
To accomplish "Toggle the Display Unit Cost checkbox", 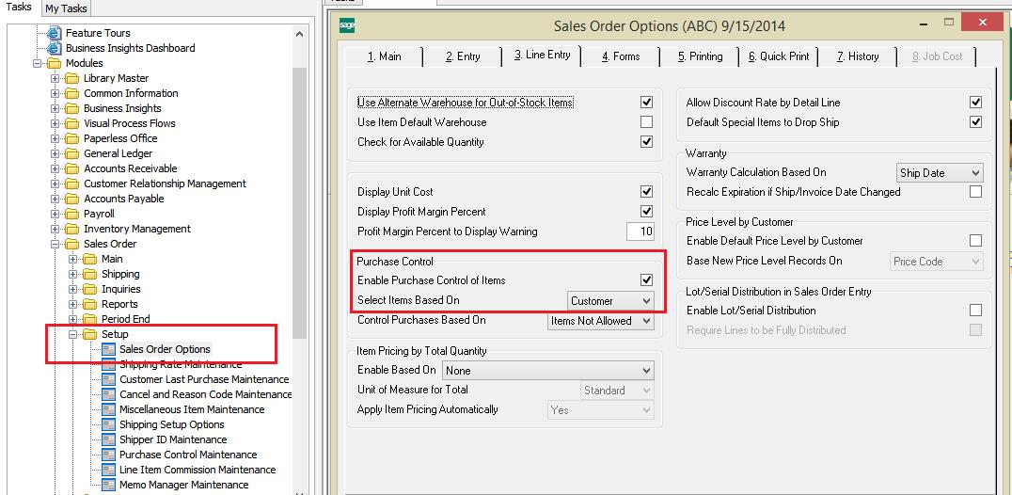I will (x=646, y=192).
